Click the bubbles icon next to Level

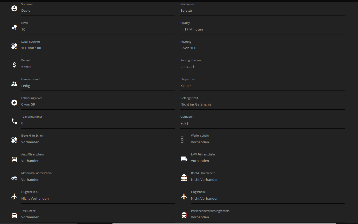click(x=14, y=27)
